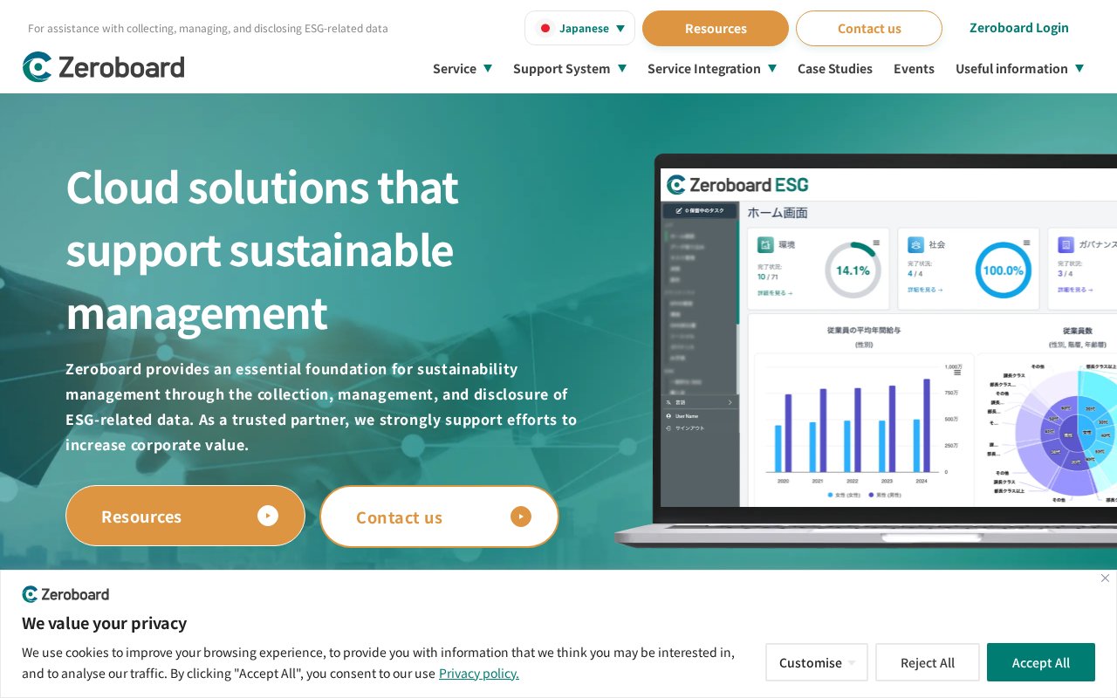This screenshot has height=698, width=1117.
Task: Open the Customise cookie options
Action: pos(817,662)
